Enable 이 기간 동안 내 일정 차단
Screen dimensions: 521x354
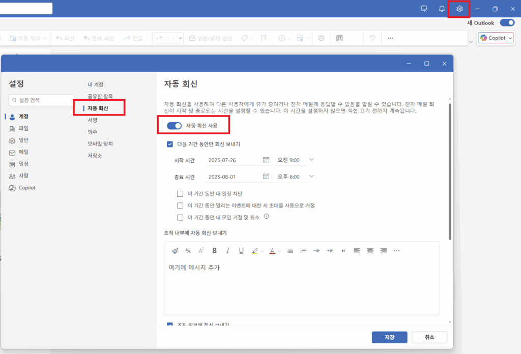pos(181,194)
